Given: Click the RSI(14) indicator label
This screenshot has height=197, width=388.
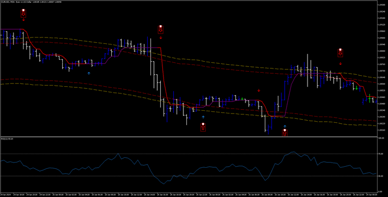Looking at the screenshot, I should [x=7, y=139].
